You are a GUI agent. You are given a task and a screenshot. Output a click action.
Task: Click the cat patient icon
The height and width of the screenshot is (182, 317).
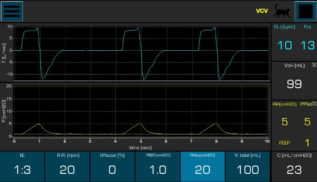tap(282, 11)
